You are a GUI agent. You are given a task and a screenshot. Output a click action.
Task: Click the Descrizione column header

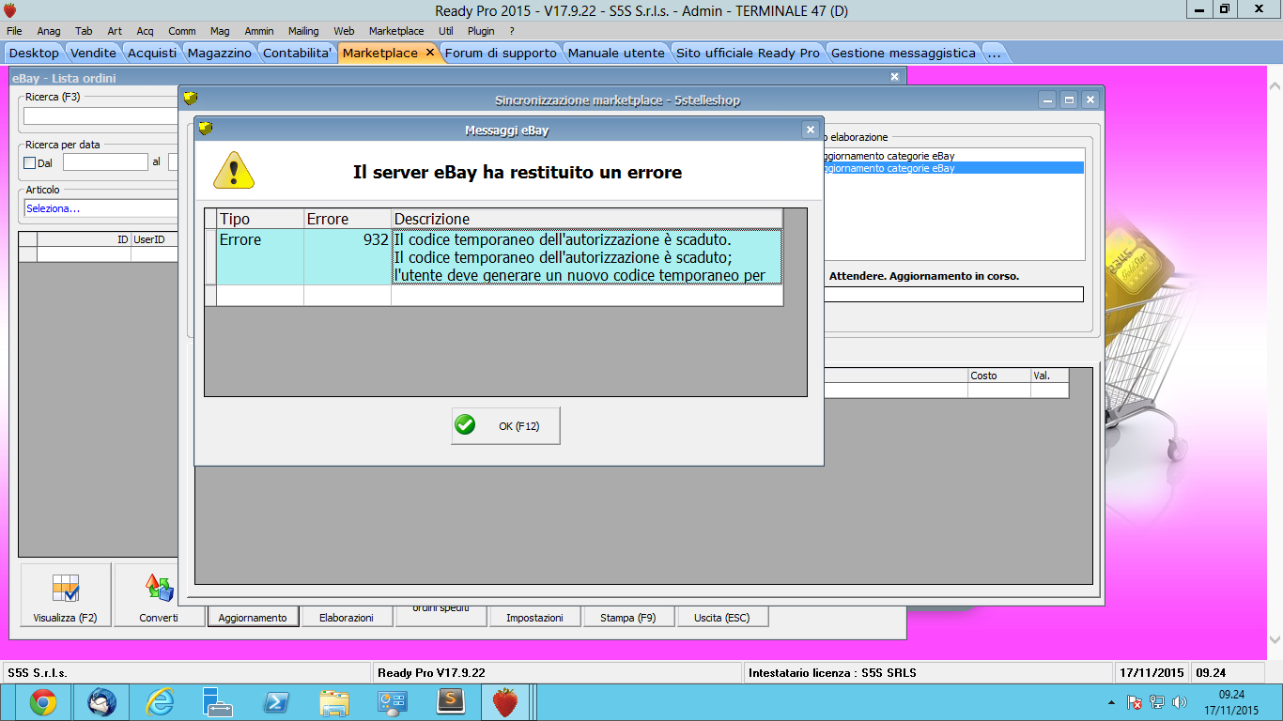coord(587,219)
